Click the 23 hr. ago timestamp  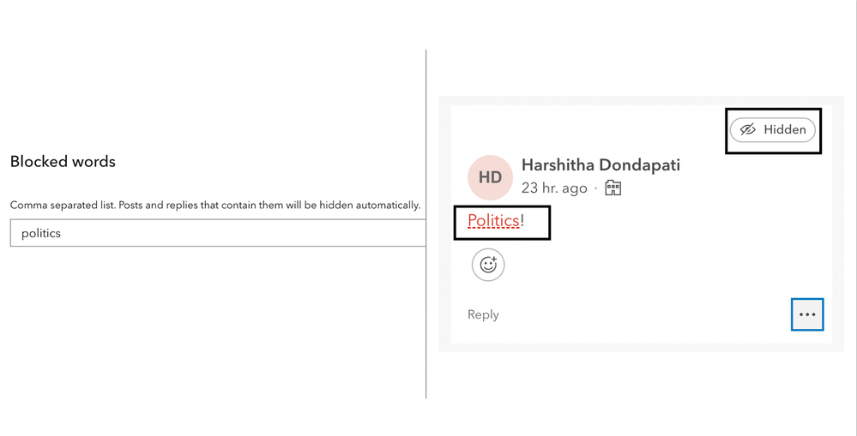(x=554, y=188)
